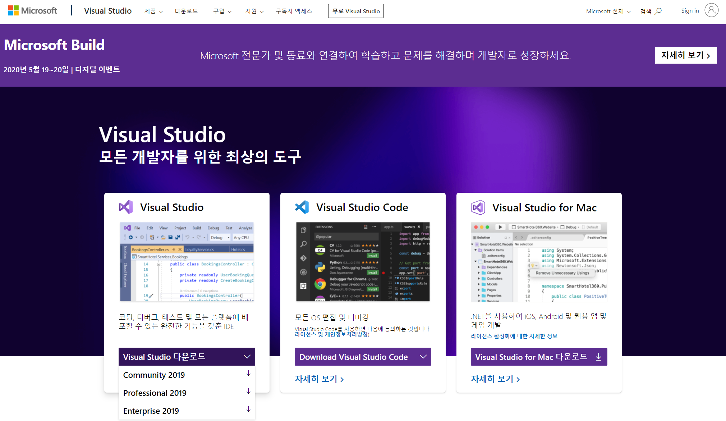Click the purple Visual Studio logo icon
This screenshot has width=726, height=421.
pyautogui.click(x=126, y=207)
